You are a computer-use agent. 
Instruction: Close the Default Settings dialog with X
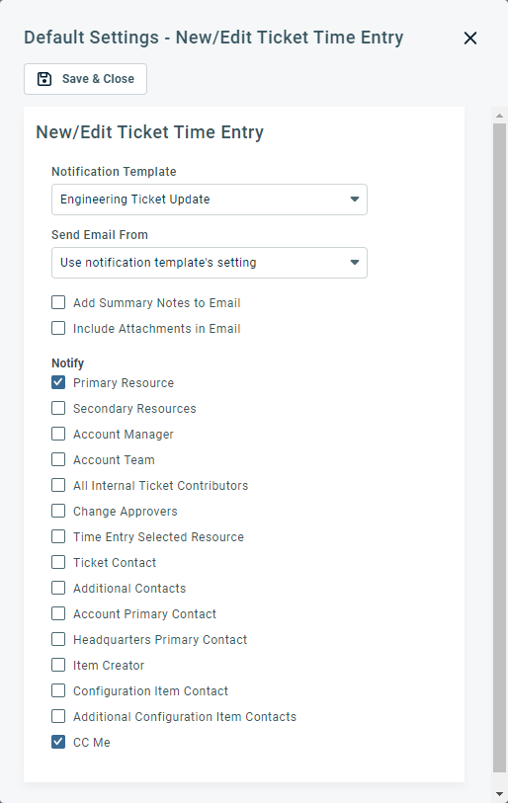[x=470, y=38]
